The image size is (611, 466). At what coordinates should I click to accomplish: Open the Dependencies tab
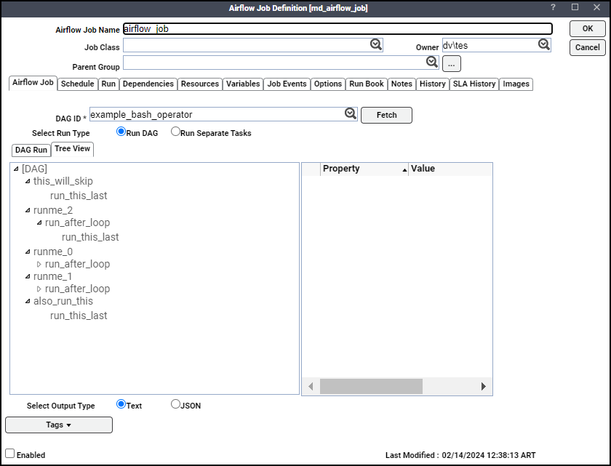(x=148, y=84)
